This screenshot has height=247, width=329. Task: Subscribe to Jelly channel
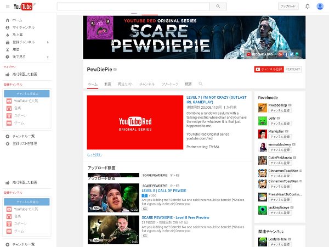[280, 123]
